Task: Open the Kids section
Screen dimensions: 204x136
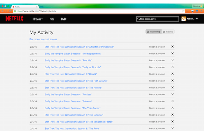Action: pyautogui.click(x=52, y=19)
